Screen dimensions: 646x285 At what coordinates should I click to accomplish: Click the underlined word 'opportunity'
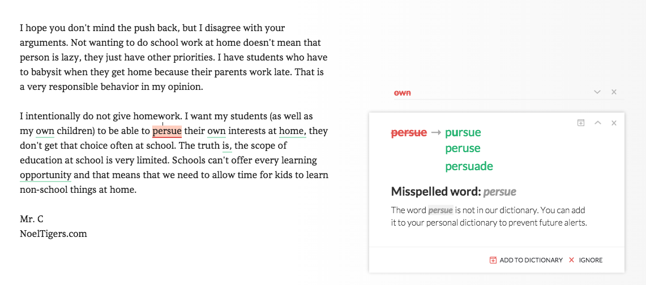[x=46, y=175]
